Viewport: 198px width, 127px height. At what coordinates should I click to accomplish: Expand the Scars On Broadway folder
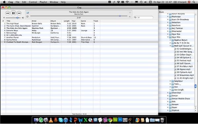pos(168,19)
